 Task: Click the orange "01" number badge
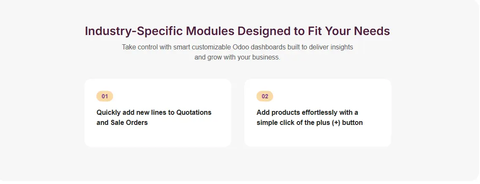(105, 96)
